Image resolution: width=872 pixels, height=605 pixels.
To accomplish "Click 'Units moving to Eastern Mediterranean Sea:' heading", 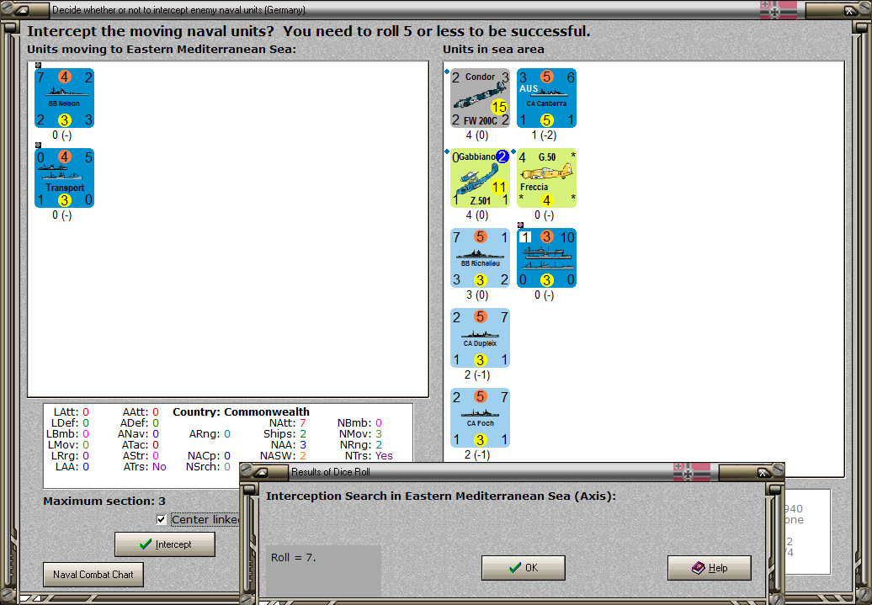I will point(162,50).
